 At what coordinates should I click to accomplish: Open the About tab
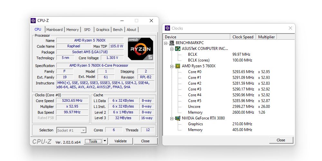click(x=131, y=30)
